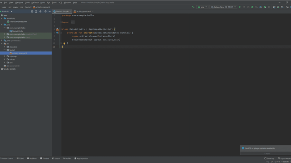Click the Select Opened File target icon
The image size is (291, 163).
coord(32,11)
